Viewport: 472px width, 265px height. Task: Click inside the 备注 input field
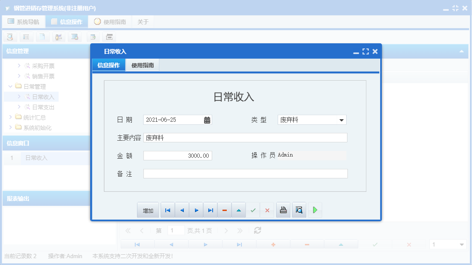click(x=245, y=173)
